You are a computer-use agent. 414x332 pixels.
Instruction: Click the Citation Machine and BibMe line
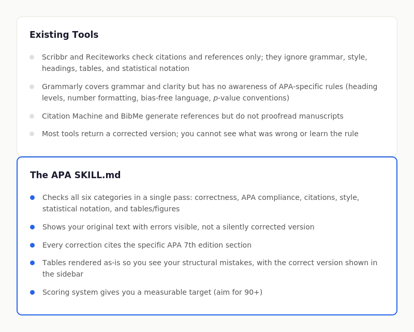[x=193, y=116]
